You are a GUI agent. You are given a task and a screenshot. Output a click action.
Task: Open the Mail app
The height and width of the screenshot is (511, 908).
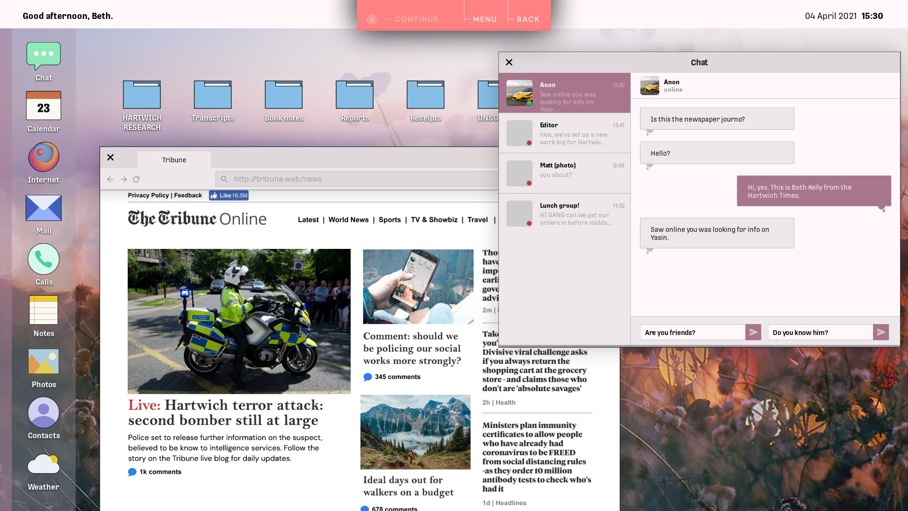[44, 208]
